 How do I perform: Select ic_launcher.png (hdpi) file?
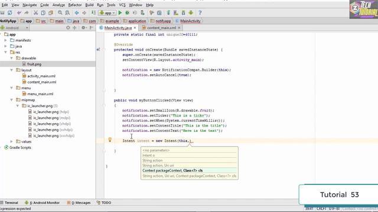pyautogui.click(x=48, y=112)
